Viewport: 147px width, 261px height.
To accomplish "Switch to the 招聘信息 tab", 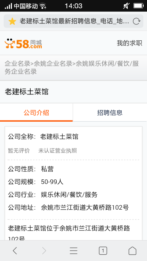I will click(x=110, y=112).
